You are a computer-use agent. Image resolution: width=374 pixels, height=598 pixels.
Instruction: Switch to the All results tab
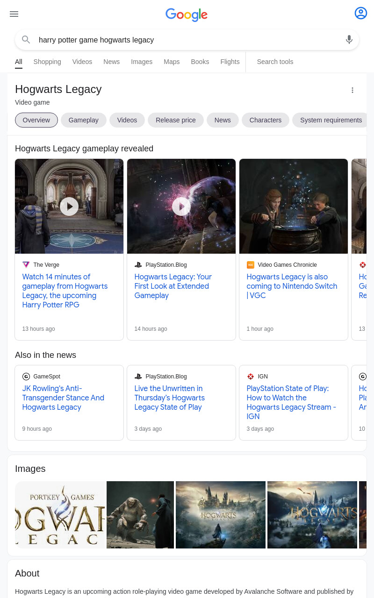19,62
